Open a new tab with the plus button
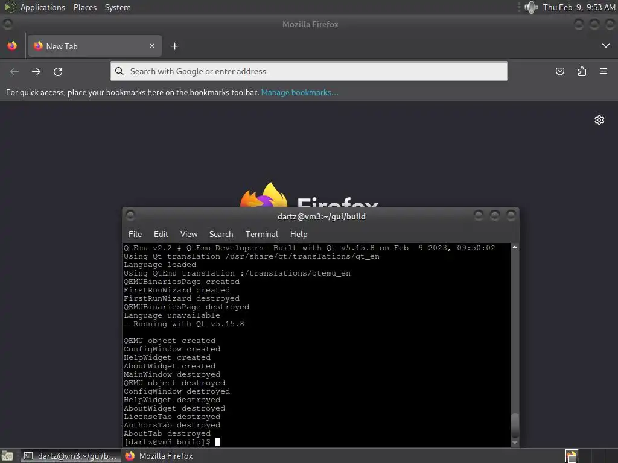The image size is (618, 463). 174,46
